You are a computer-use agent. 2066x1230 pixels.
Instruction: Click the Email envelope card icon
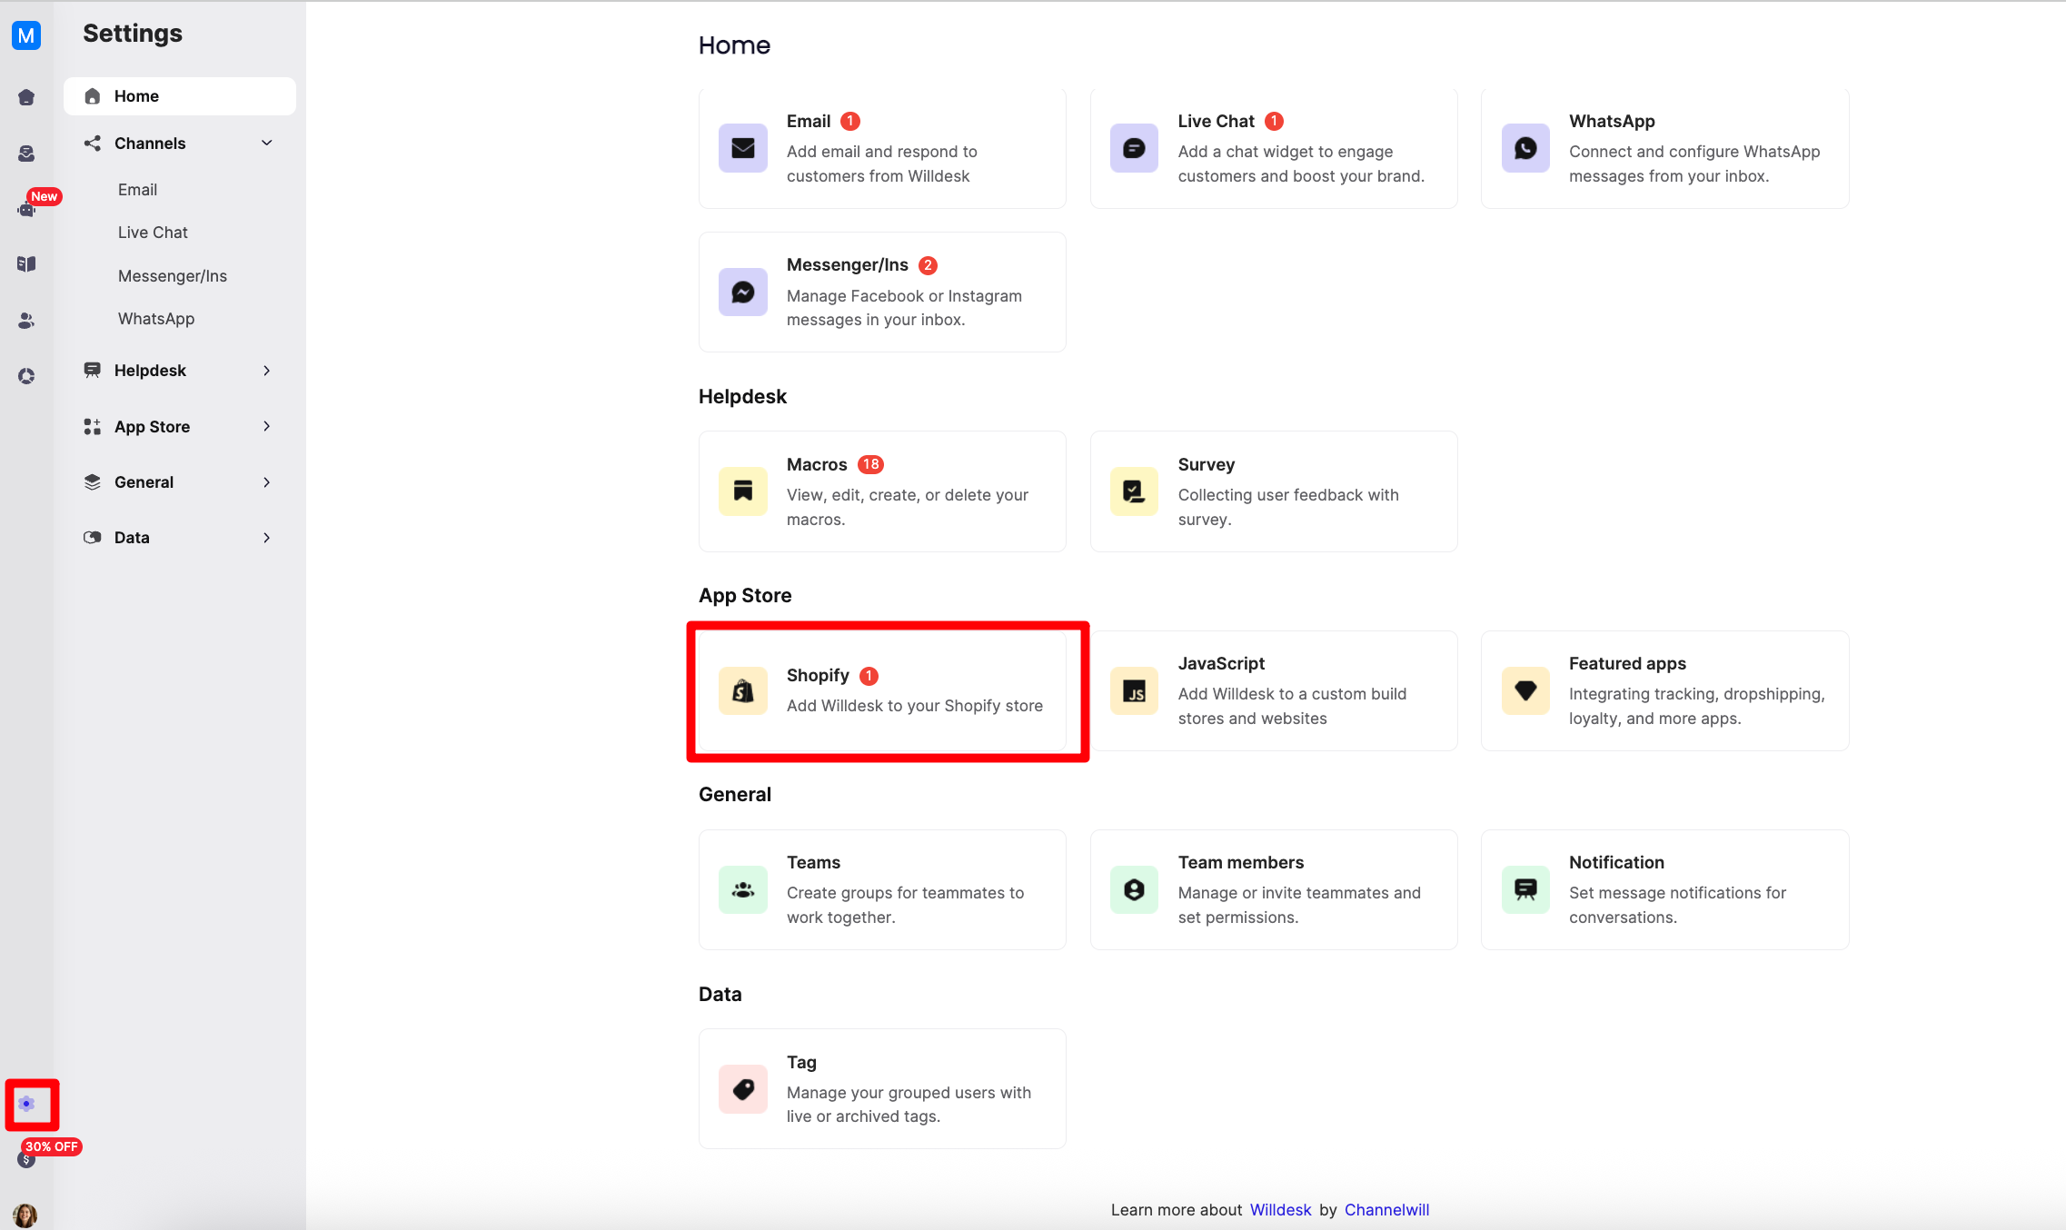pyautogui.click(x=743, y=148)
